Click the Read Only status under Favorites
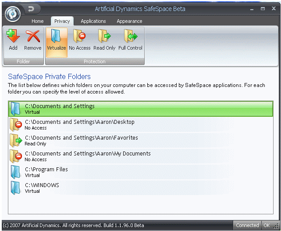 coord(36,144)
